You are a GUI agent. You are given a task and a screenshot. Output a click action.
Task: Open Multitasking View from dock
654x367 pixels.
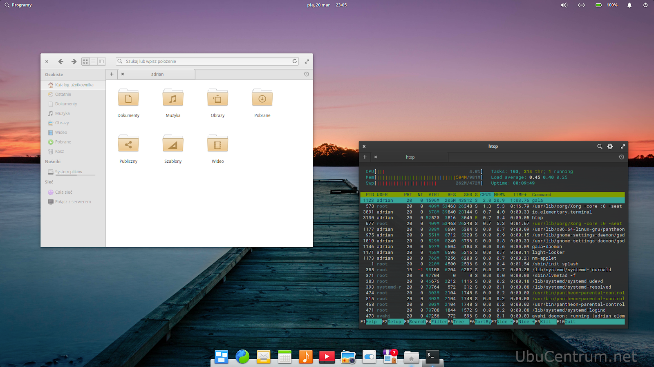[221, 357]
